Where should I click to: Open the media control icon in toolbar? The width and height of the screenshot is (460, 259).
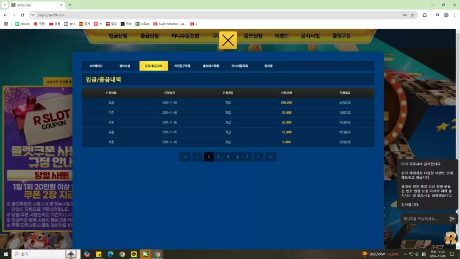tap(437, 15)
